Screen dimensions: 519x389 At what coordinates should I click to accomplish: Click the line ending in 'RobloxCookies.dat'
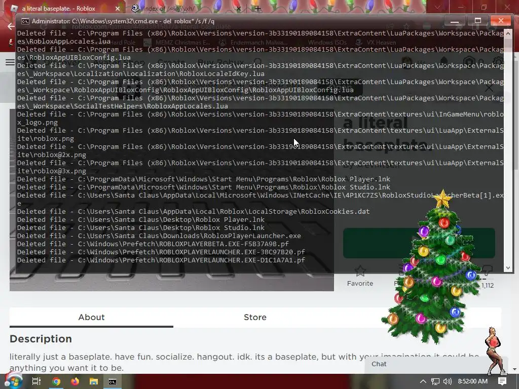click(x=193, y=211)
